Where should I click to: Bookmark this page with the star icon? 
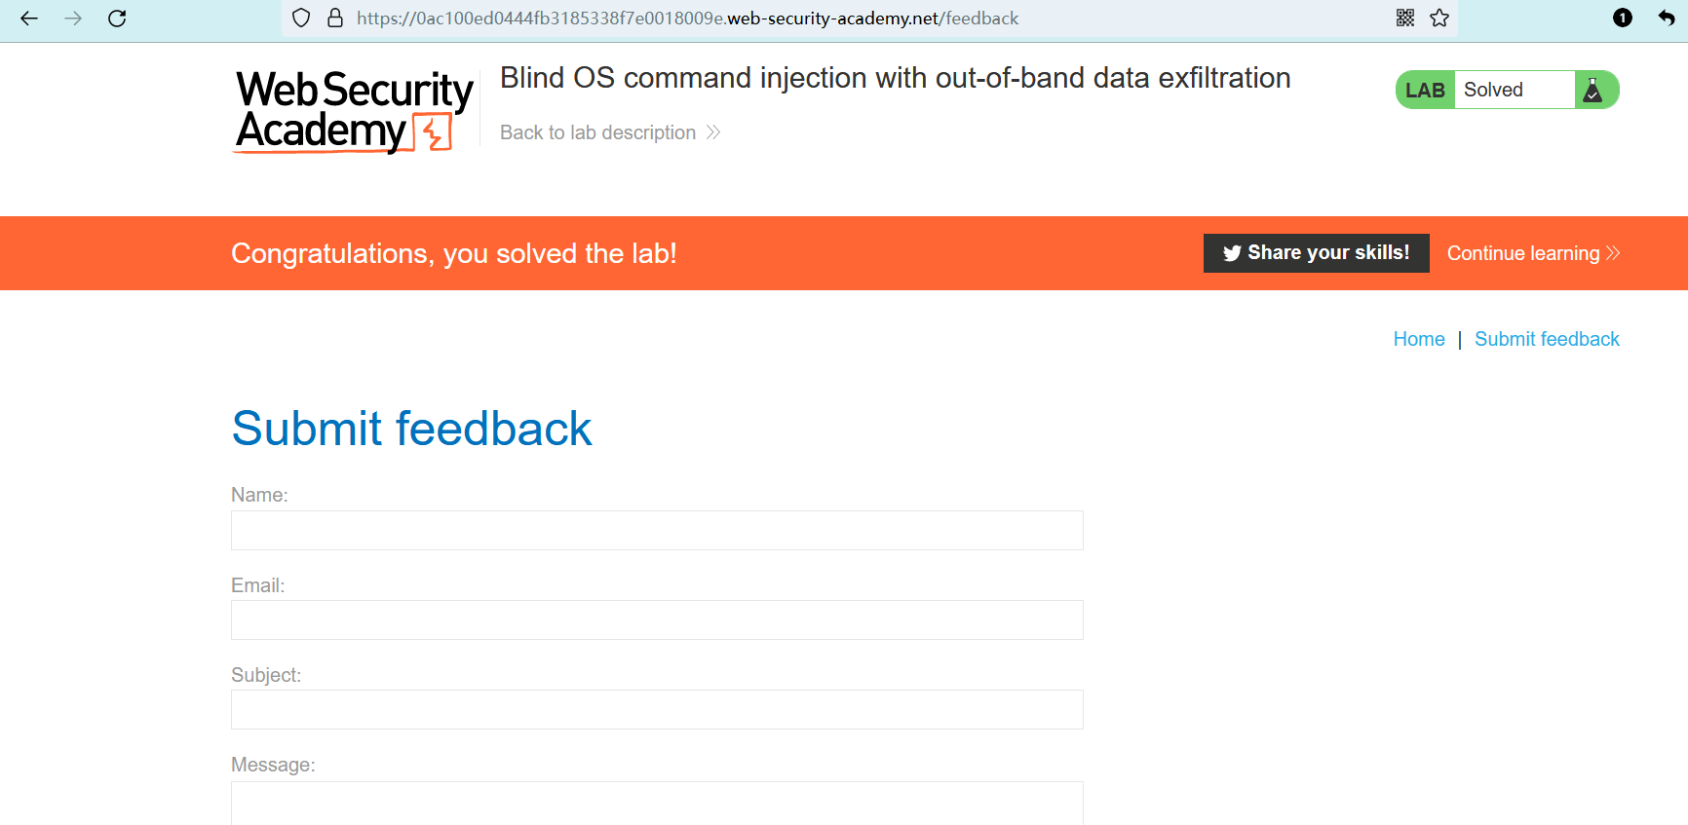point(1439,19)
